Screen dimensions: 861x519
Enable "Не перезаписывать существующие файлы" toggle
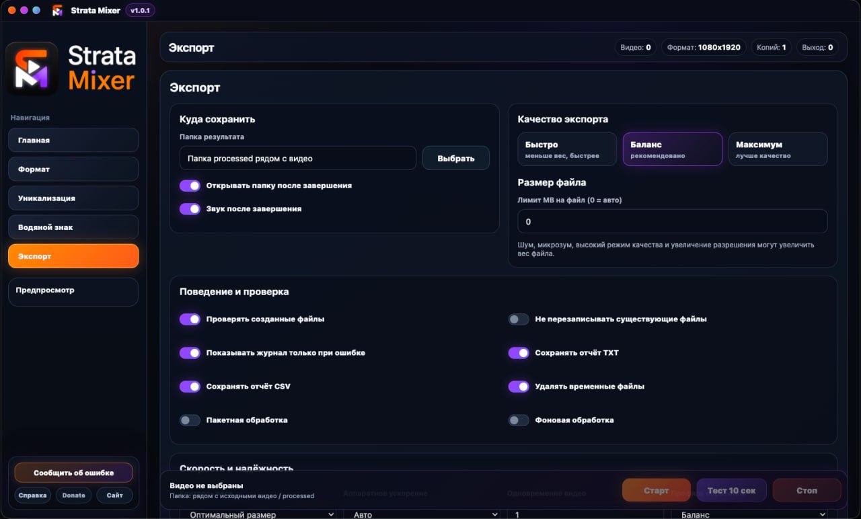519,319
